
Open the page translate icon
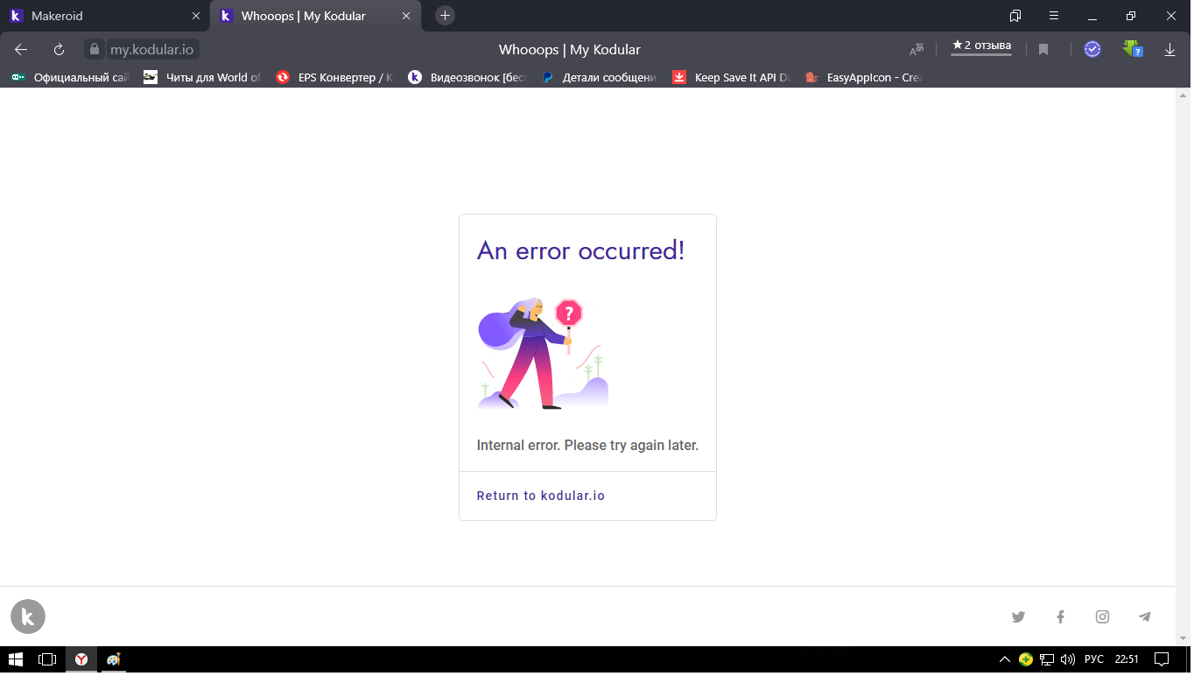(x=917, y=50)
